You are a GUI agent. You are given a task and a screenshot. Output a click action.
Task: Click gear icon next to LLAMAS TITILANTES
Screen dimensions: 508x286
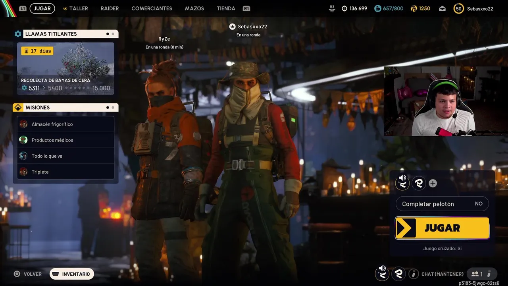18,34
